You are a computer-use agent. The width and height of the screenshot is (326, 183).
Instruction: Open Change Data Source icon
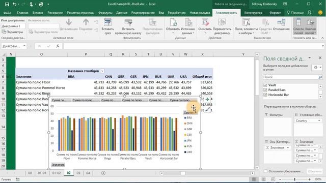[188, 22]
